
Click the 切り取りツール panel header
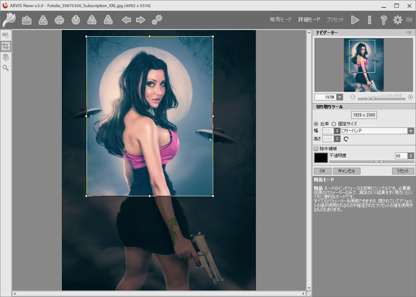click(364, 107)
